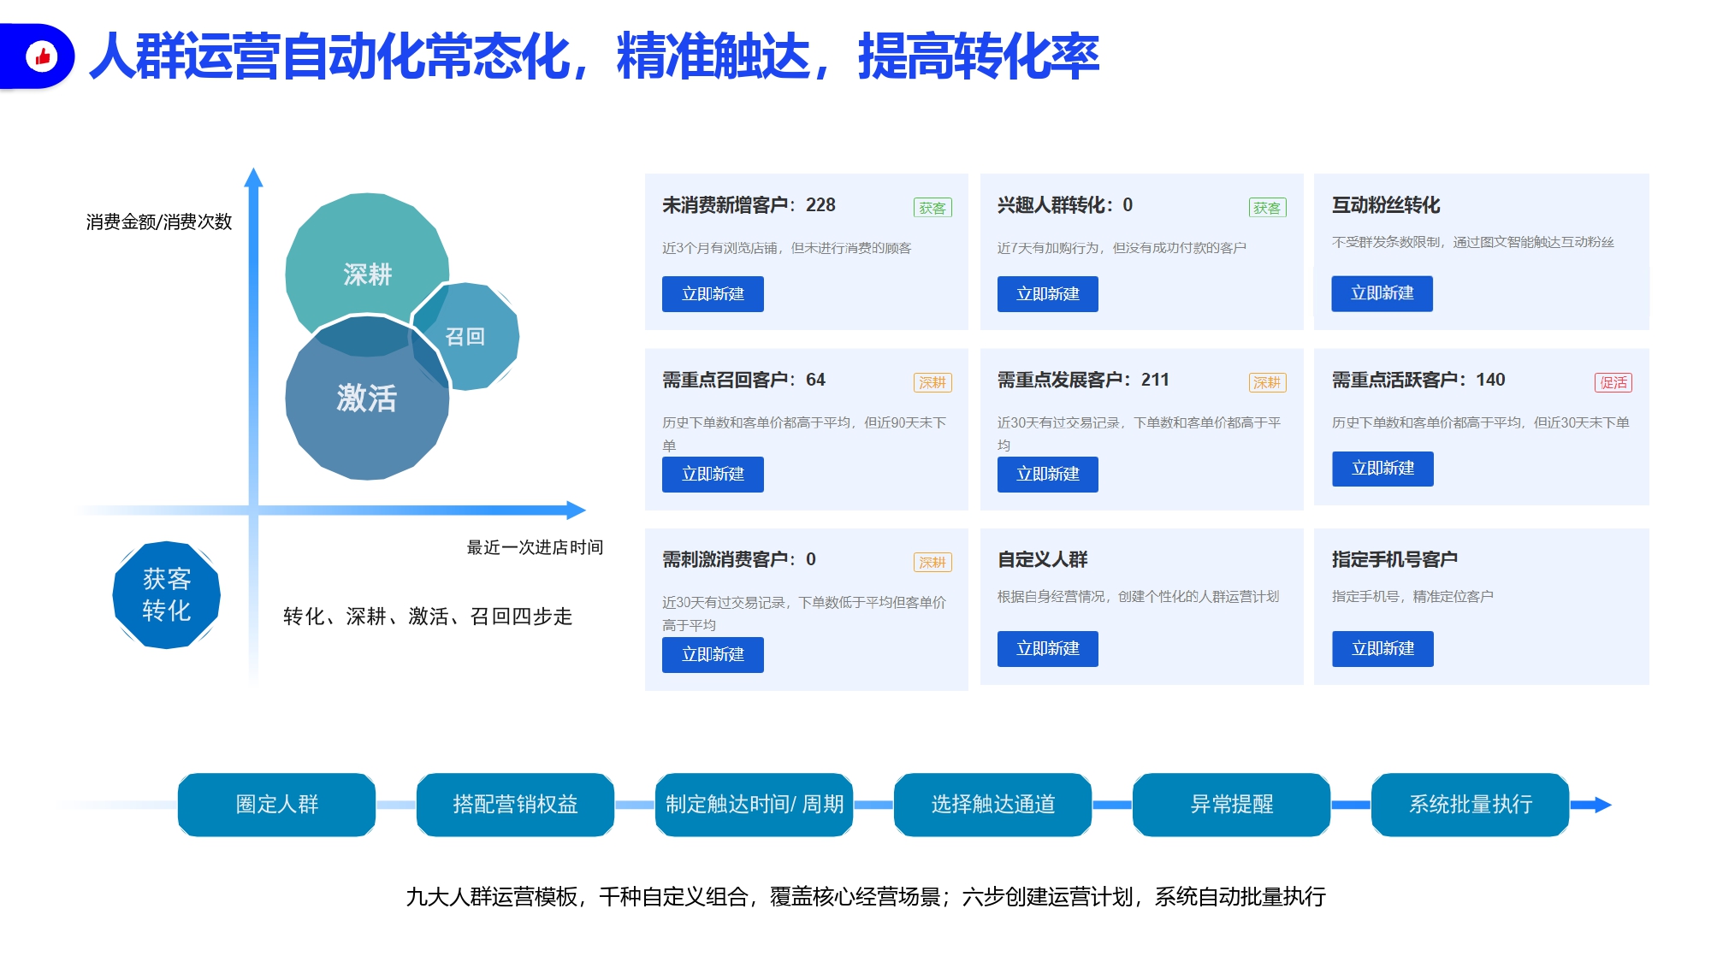Click the 异常提醒 step
The image size is (1711, 962).
[x=1231, y=805]
